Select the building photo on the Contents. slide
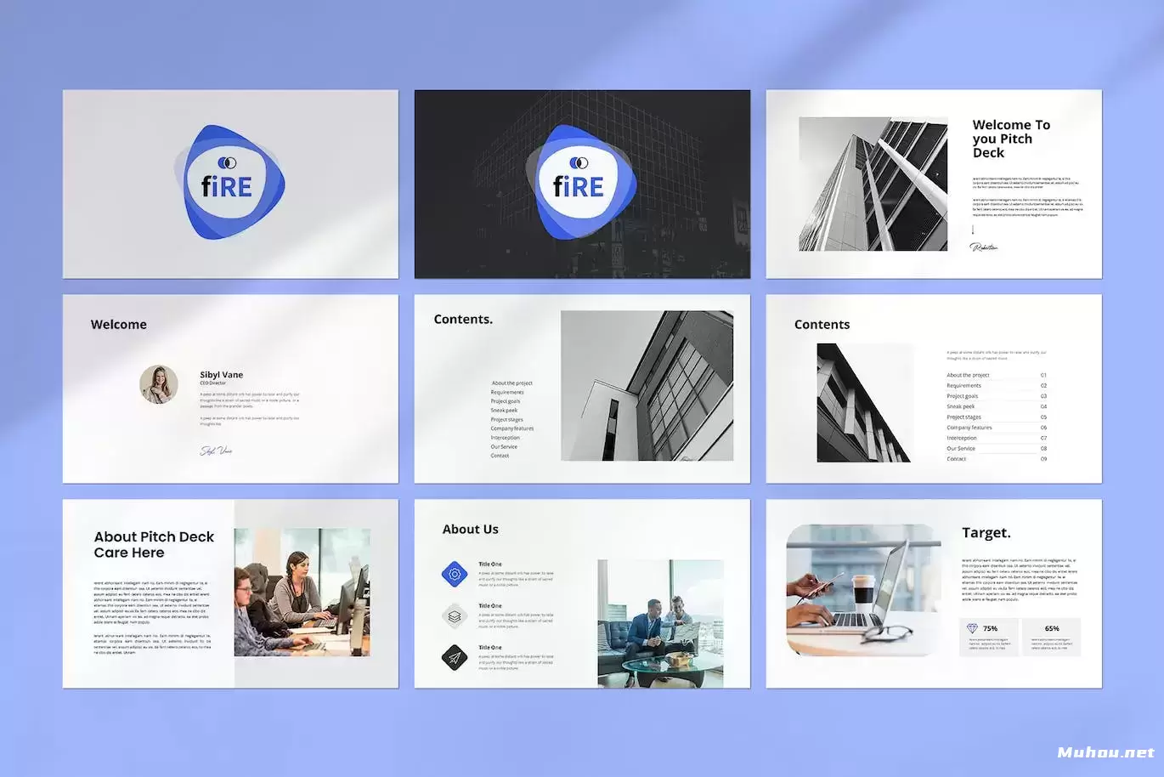This screenshot has height=777, width=1164. point(647,386)
